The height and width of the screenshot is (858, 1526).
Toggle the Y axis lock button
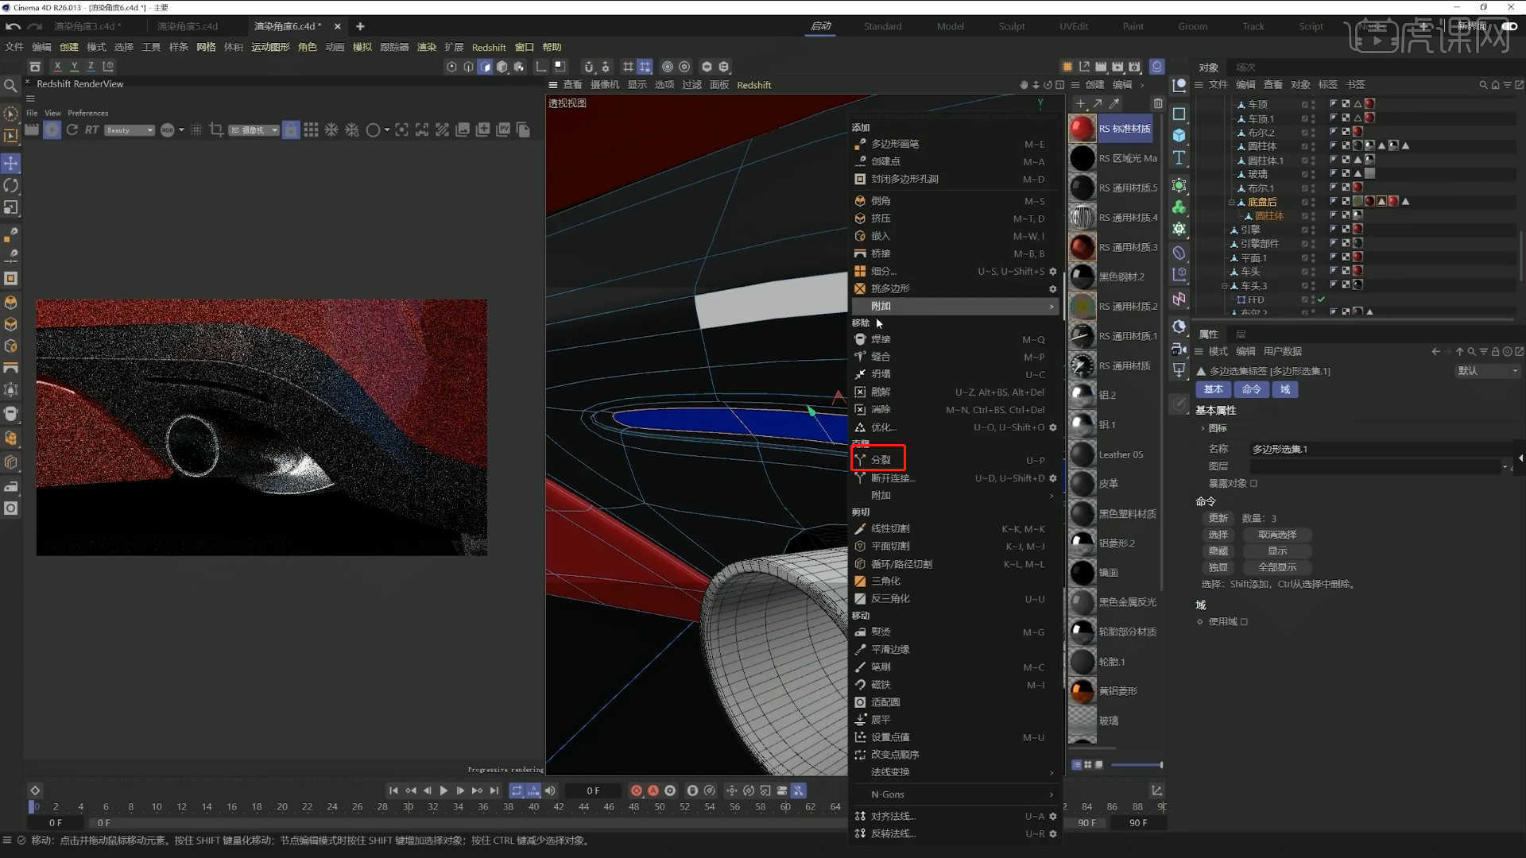click(x=74, y=67)
